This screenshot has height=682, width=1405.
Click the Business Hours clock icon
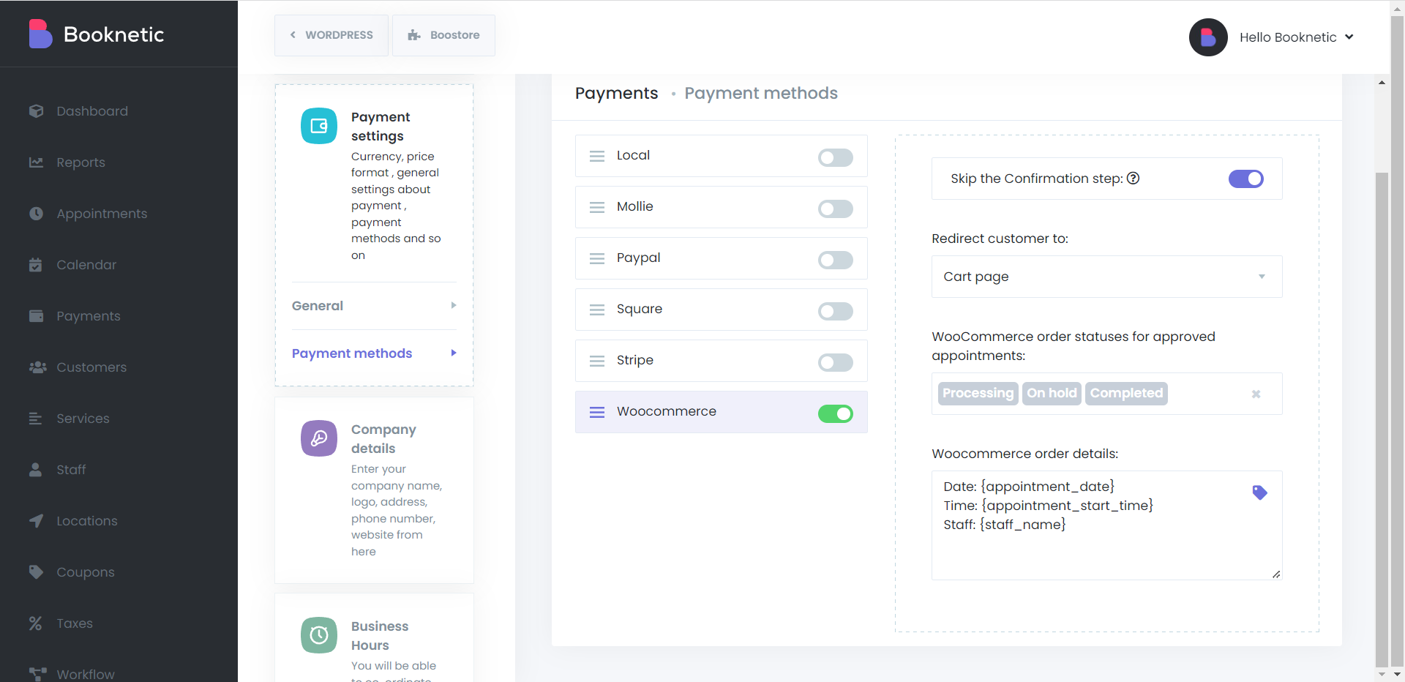319,635
